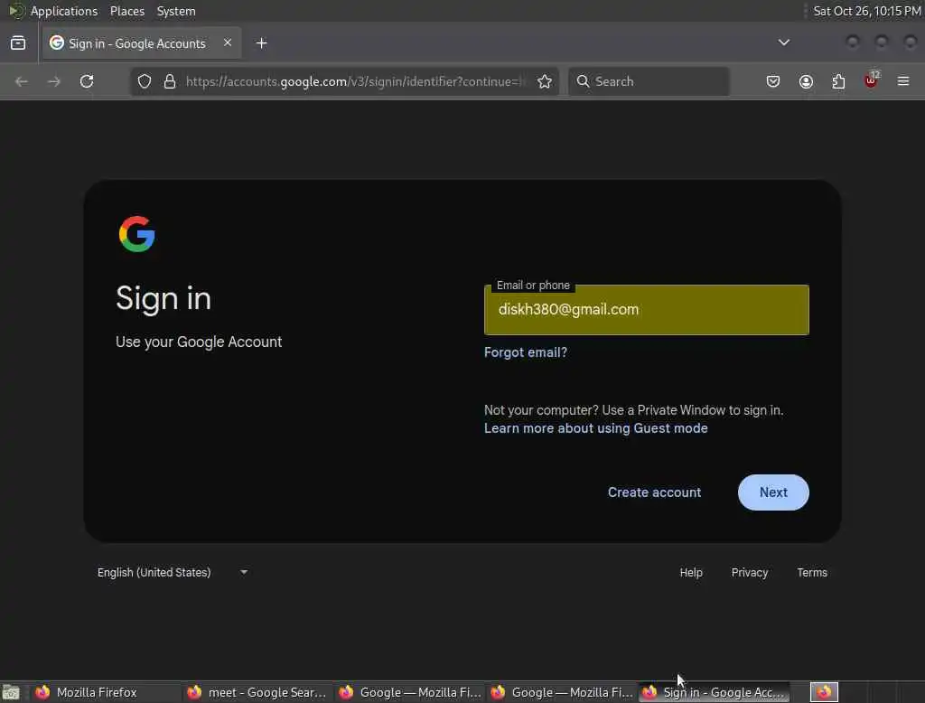Open tracking protection shield icon
This screenshot has height=703, width=925.
[145, 81]
